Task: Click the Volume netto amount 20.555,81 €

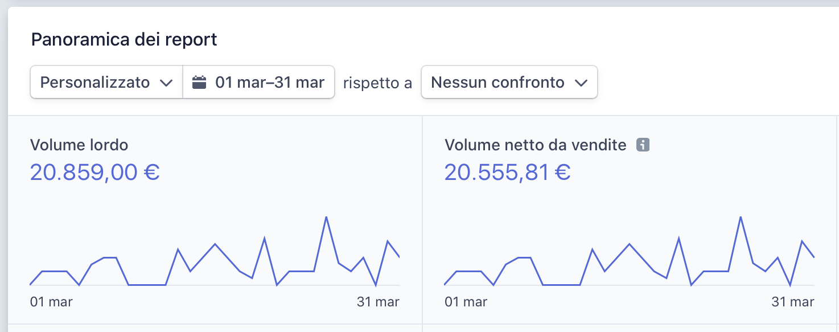Action: 508,172
